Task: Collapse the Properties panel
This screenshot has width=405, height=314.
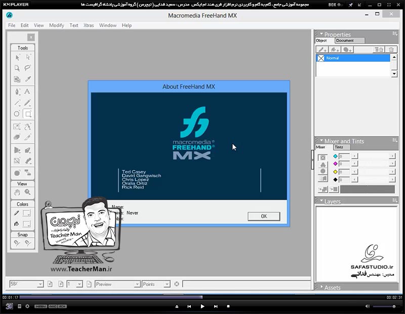Action: [x=321, y=34]
